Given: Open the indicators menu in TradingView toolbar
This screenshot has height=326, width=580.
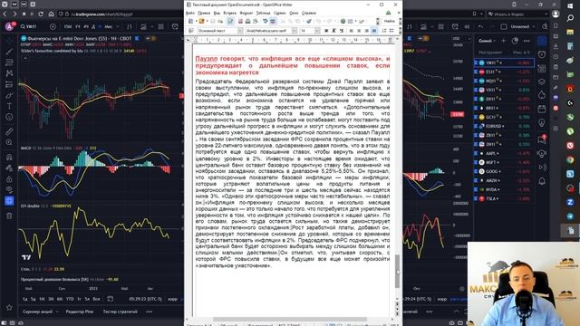Looking at the screenshot, I should (143, 26).
